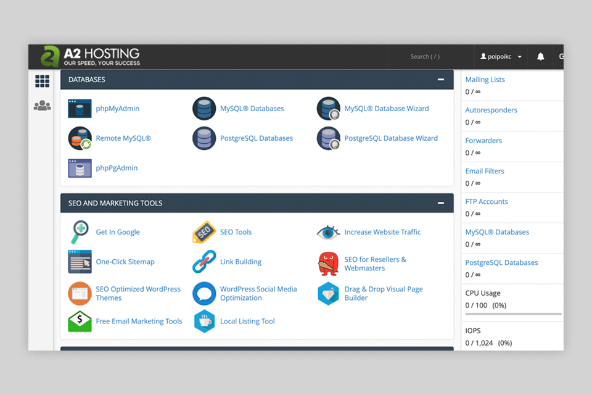Click the IOPS label

473,331
